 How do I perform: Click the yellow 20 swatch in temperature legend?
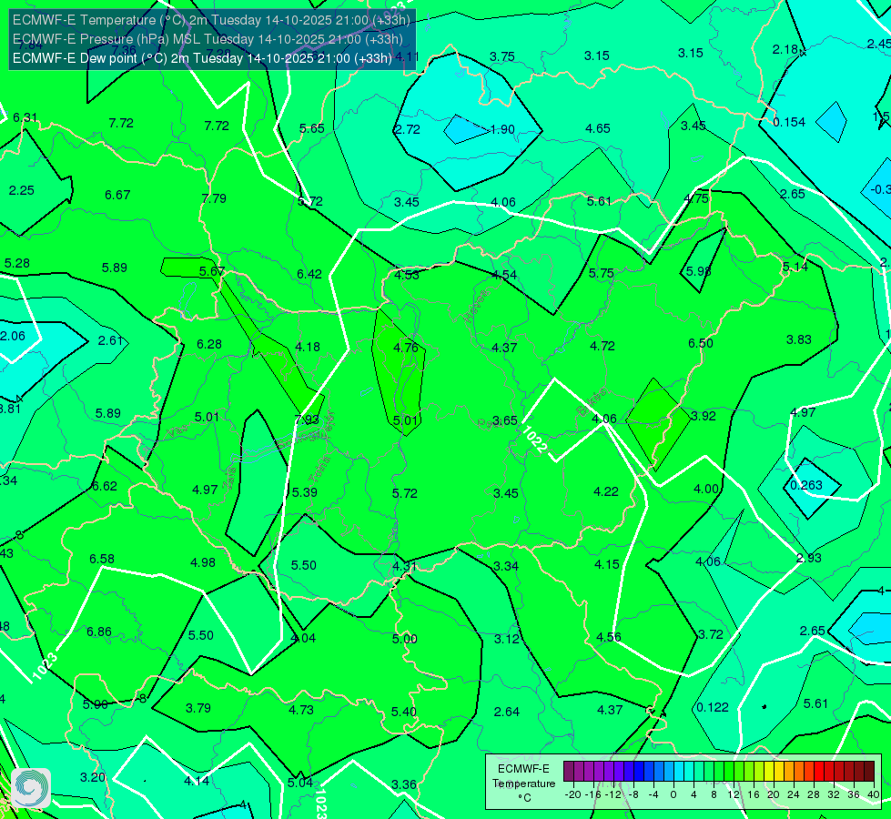769,772
